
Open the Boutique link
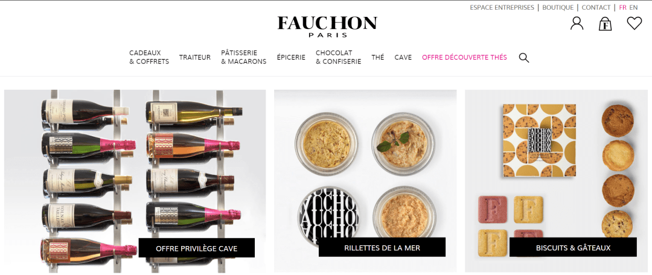(558, 7)
